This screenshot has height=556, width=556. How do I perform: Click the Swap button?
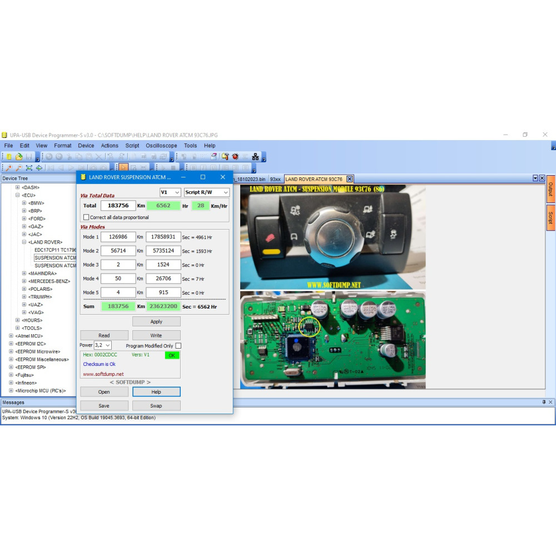tap(156, 406)
